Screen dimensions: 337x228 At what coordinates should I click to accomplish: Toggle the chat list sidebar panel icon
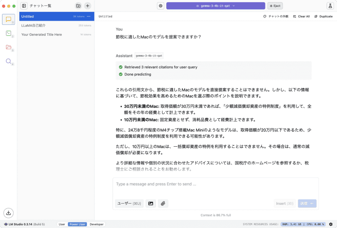(x=24, y=6)
